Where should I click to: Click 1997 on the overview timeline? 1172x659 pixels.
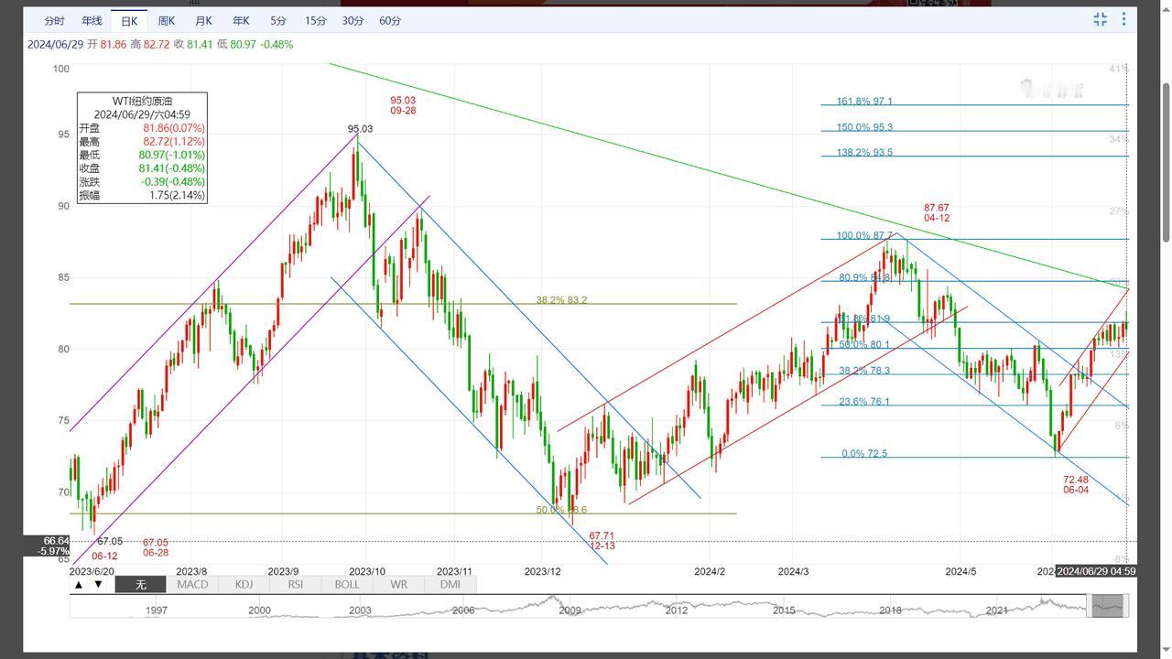click(157, 610)
